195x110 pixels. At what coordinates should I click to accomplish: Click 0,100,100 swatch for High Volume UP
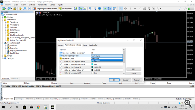92,67
